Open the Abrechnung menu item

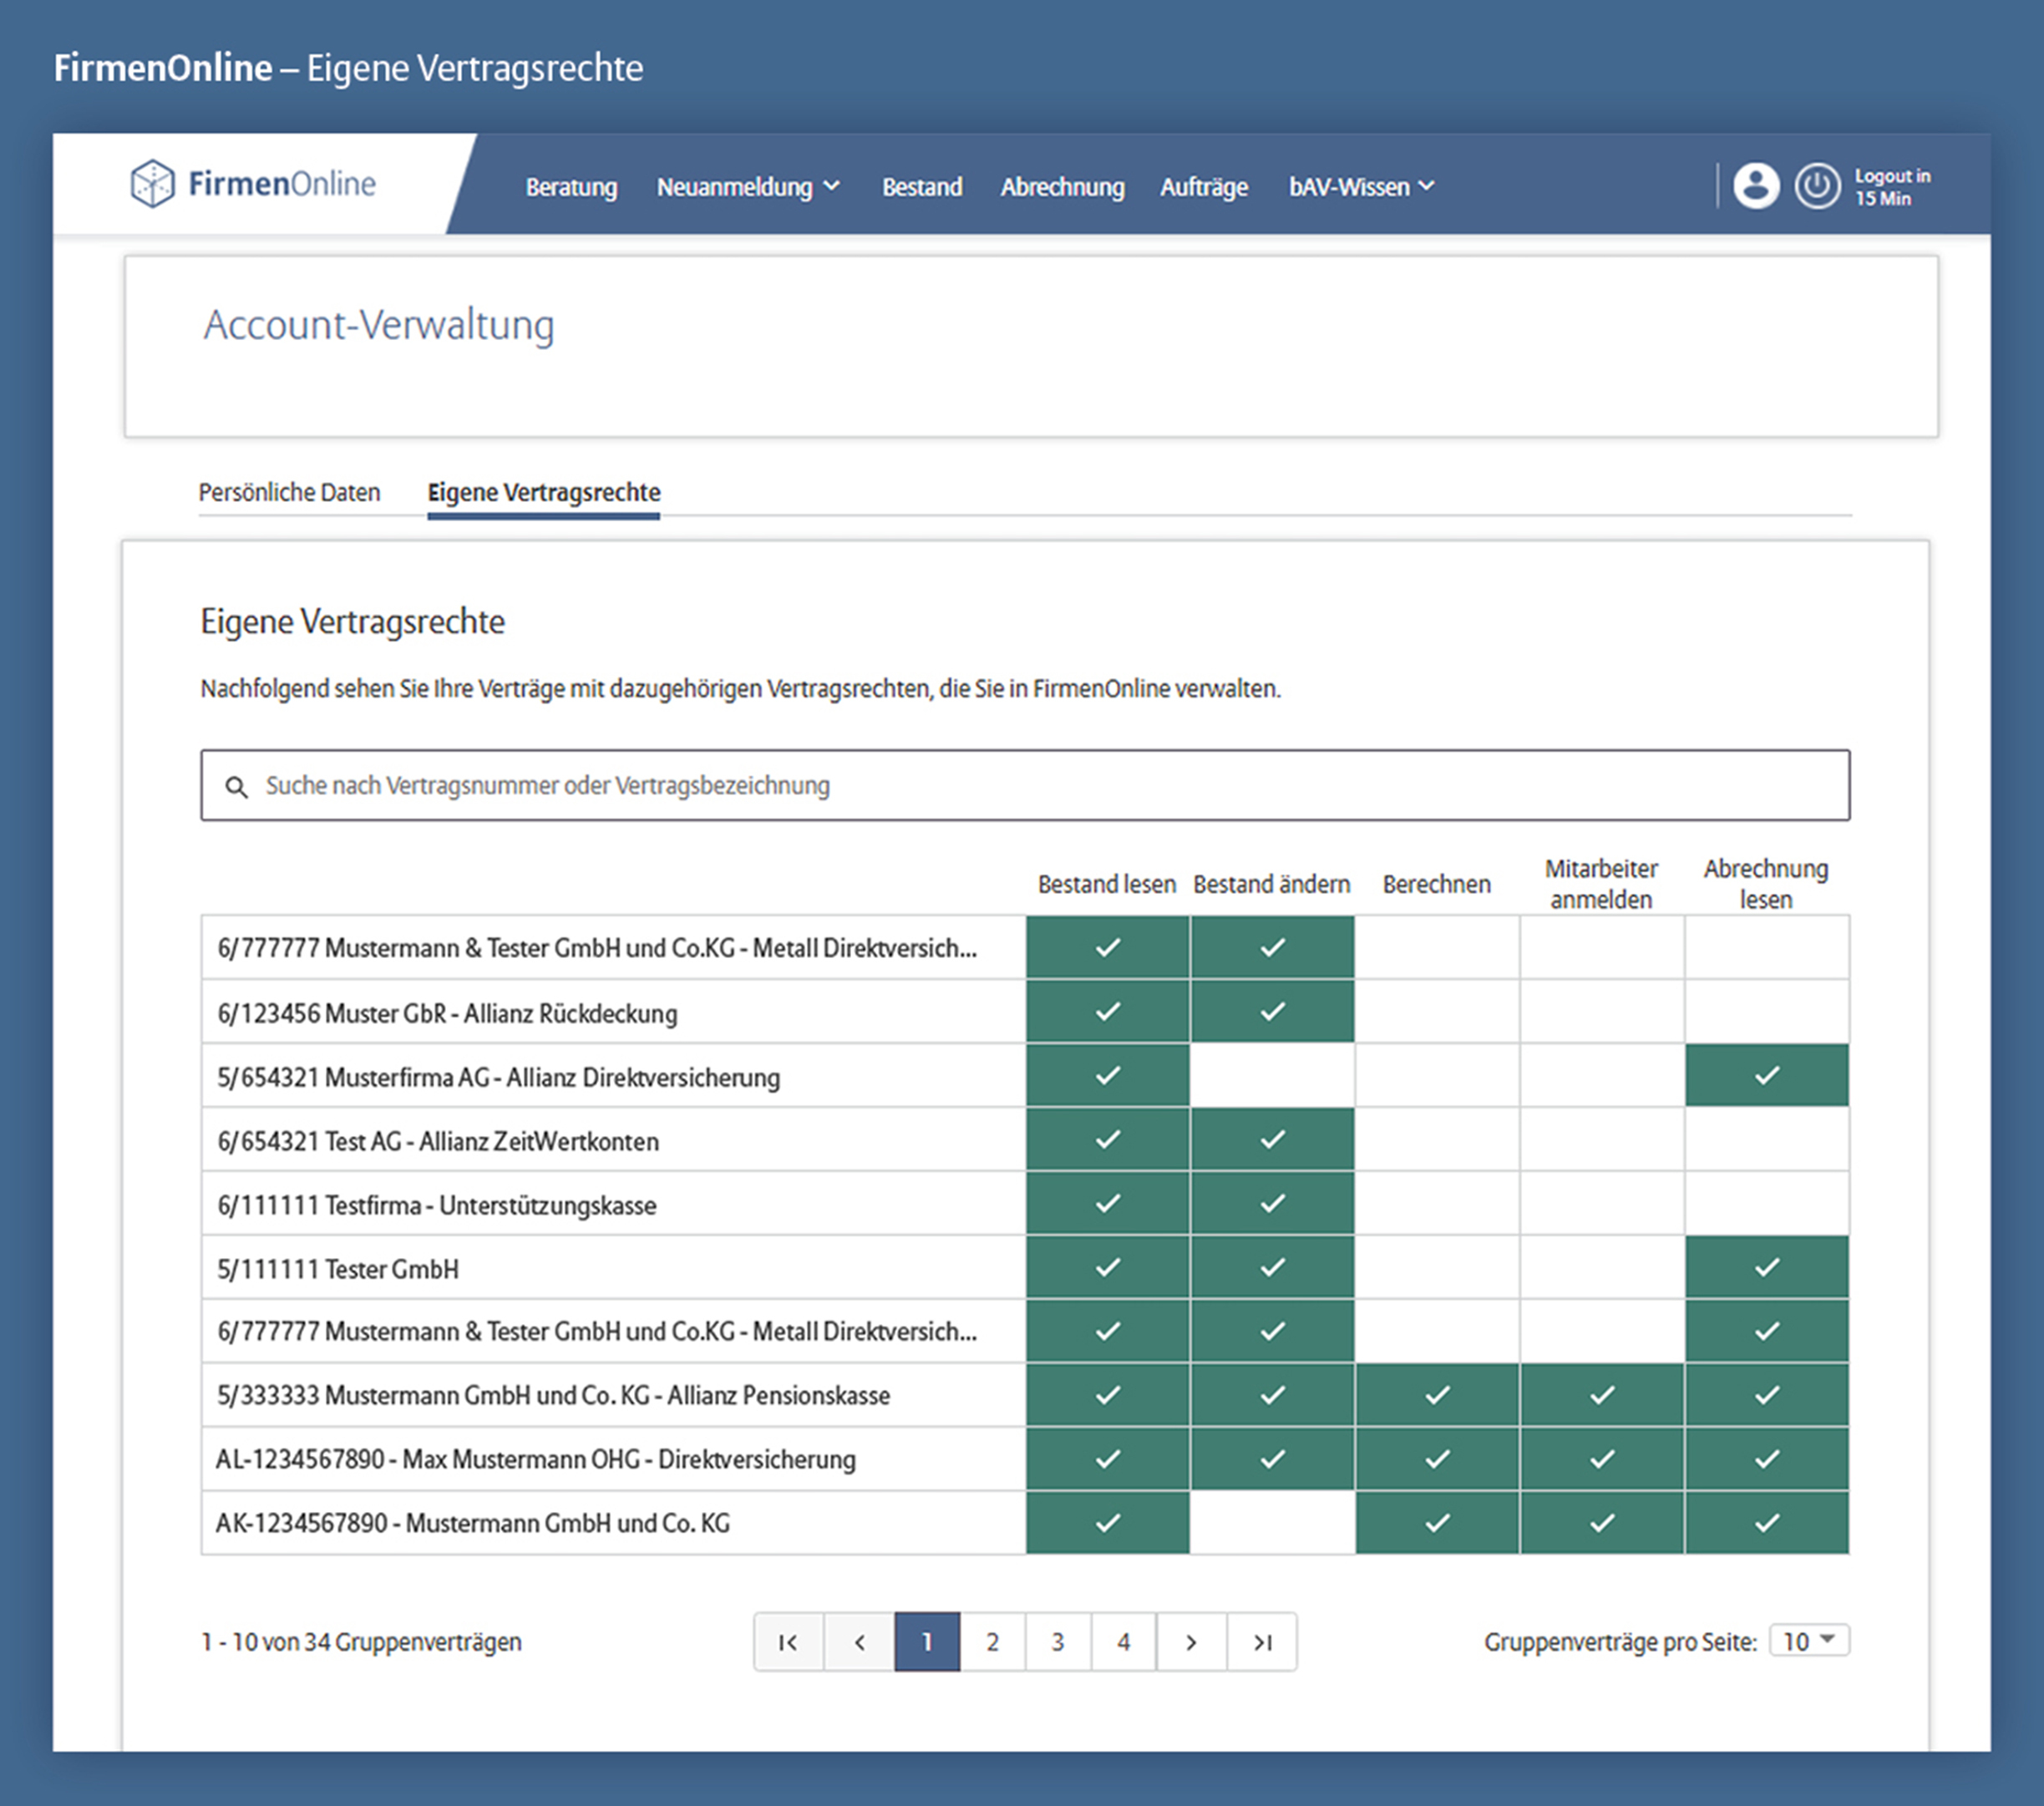click(1062, 187)
